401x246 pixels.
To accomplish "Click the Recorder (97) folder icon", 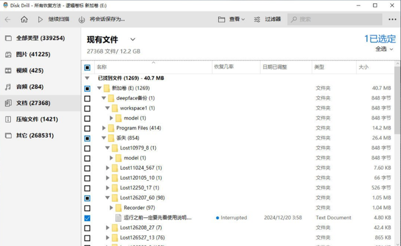I will 118,208.
